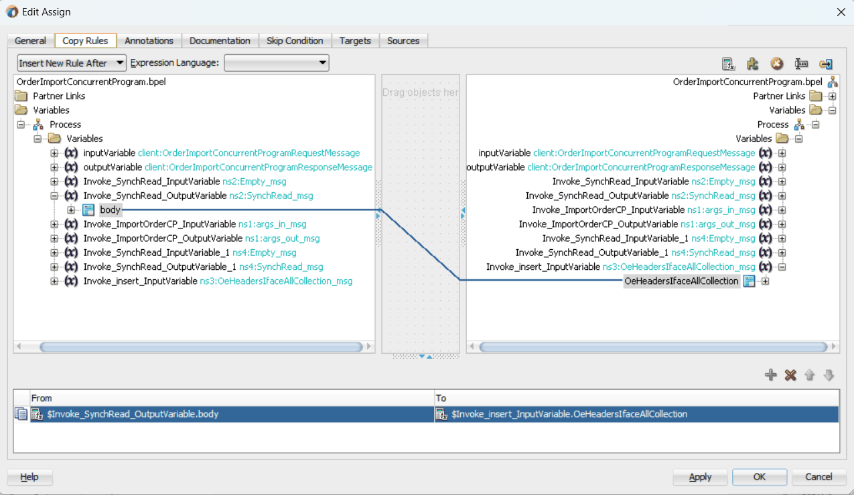Click the Process icon in right tree
Image resolution: width=854 pixels, height=495 pixels.
pos(799,125)
